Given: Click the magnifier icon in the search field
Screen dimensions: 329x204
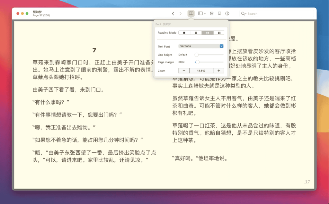Looking at the screenshot, I should click(244, 13).
